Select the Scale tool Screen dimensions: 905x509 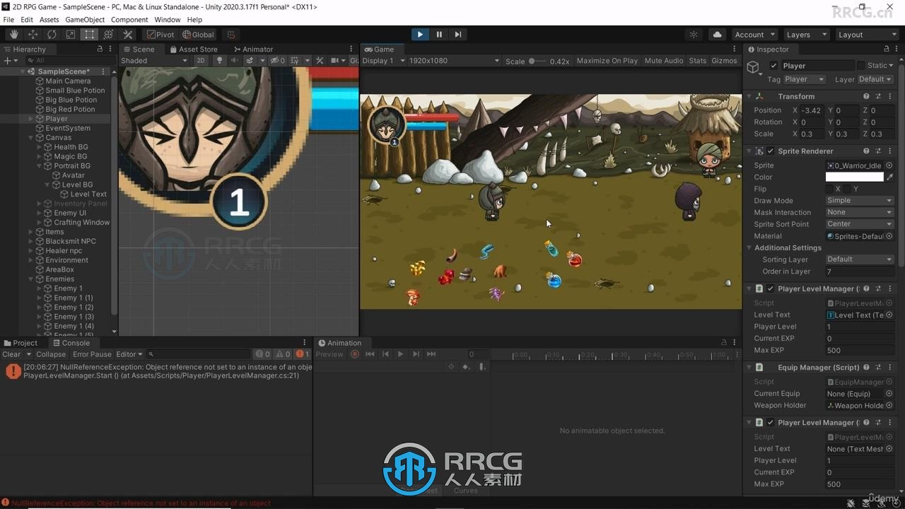[x=71, y=34]
